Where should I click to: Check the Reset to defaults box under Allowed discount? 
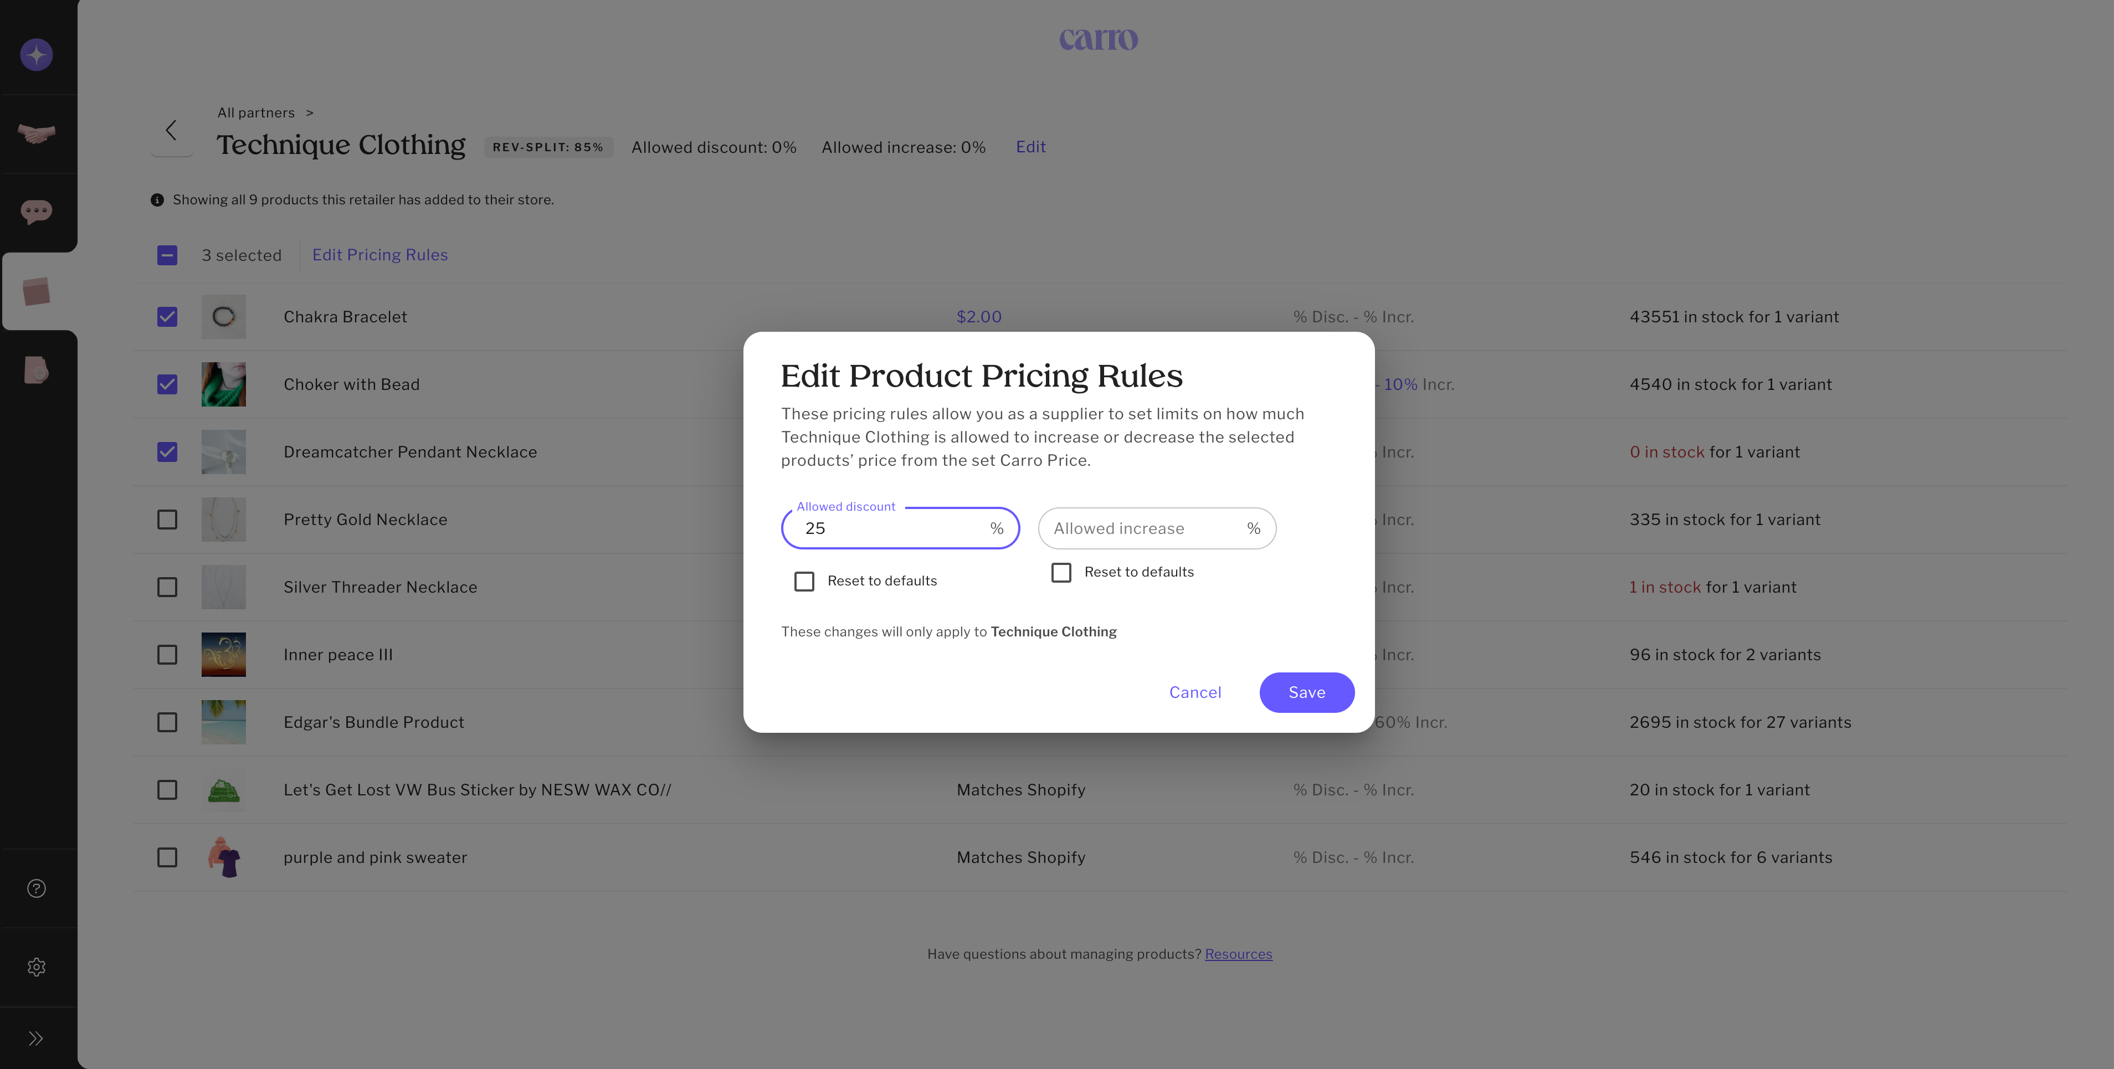coord(804,582)
